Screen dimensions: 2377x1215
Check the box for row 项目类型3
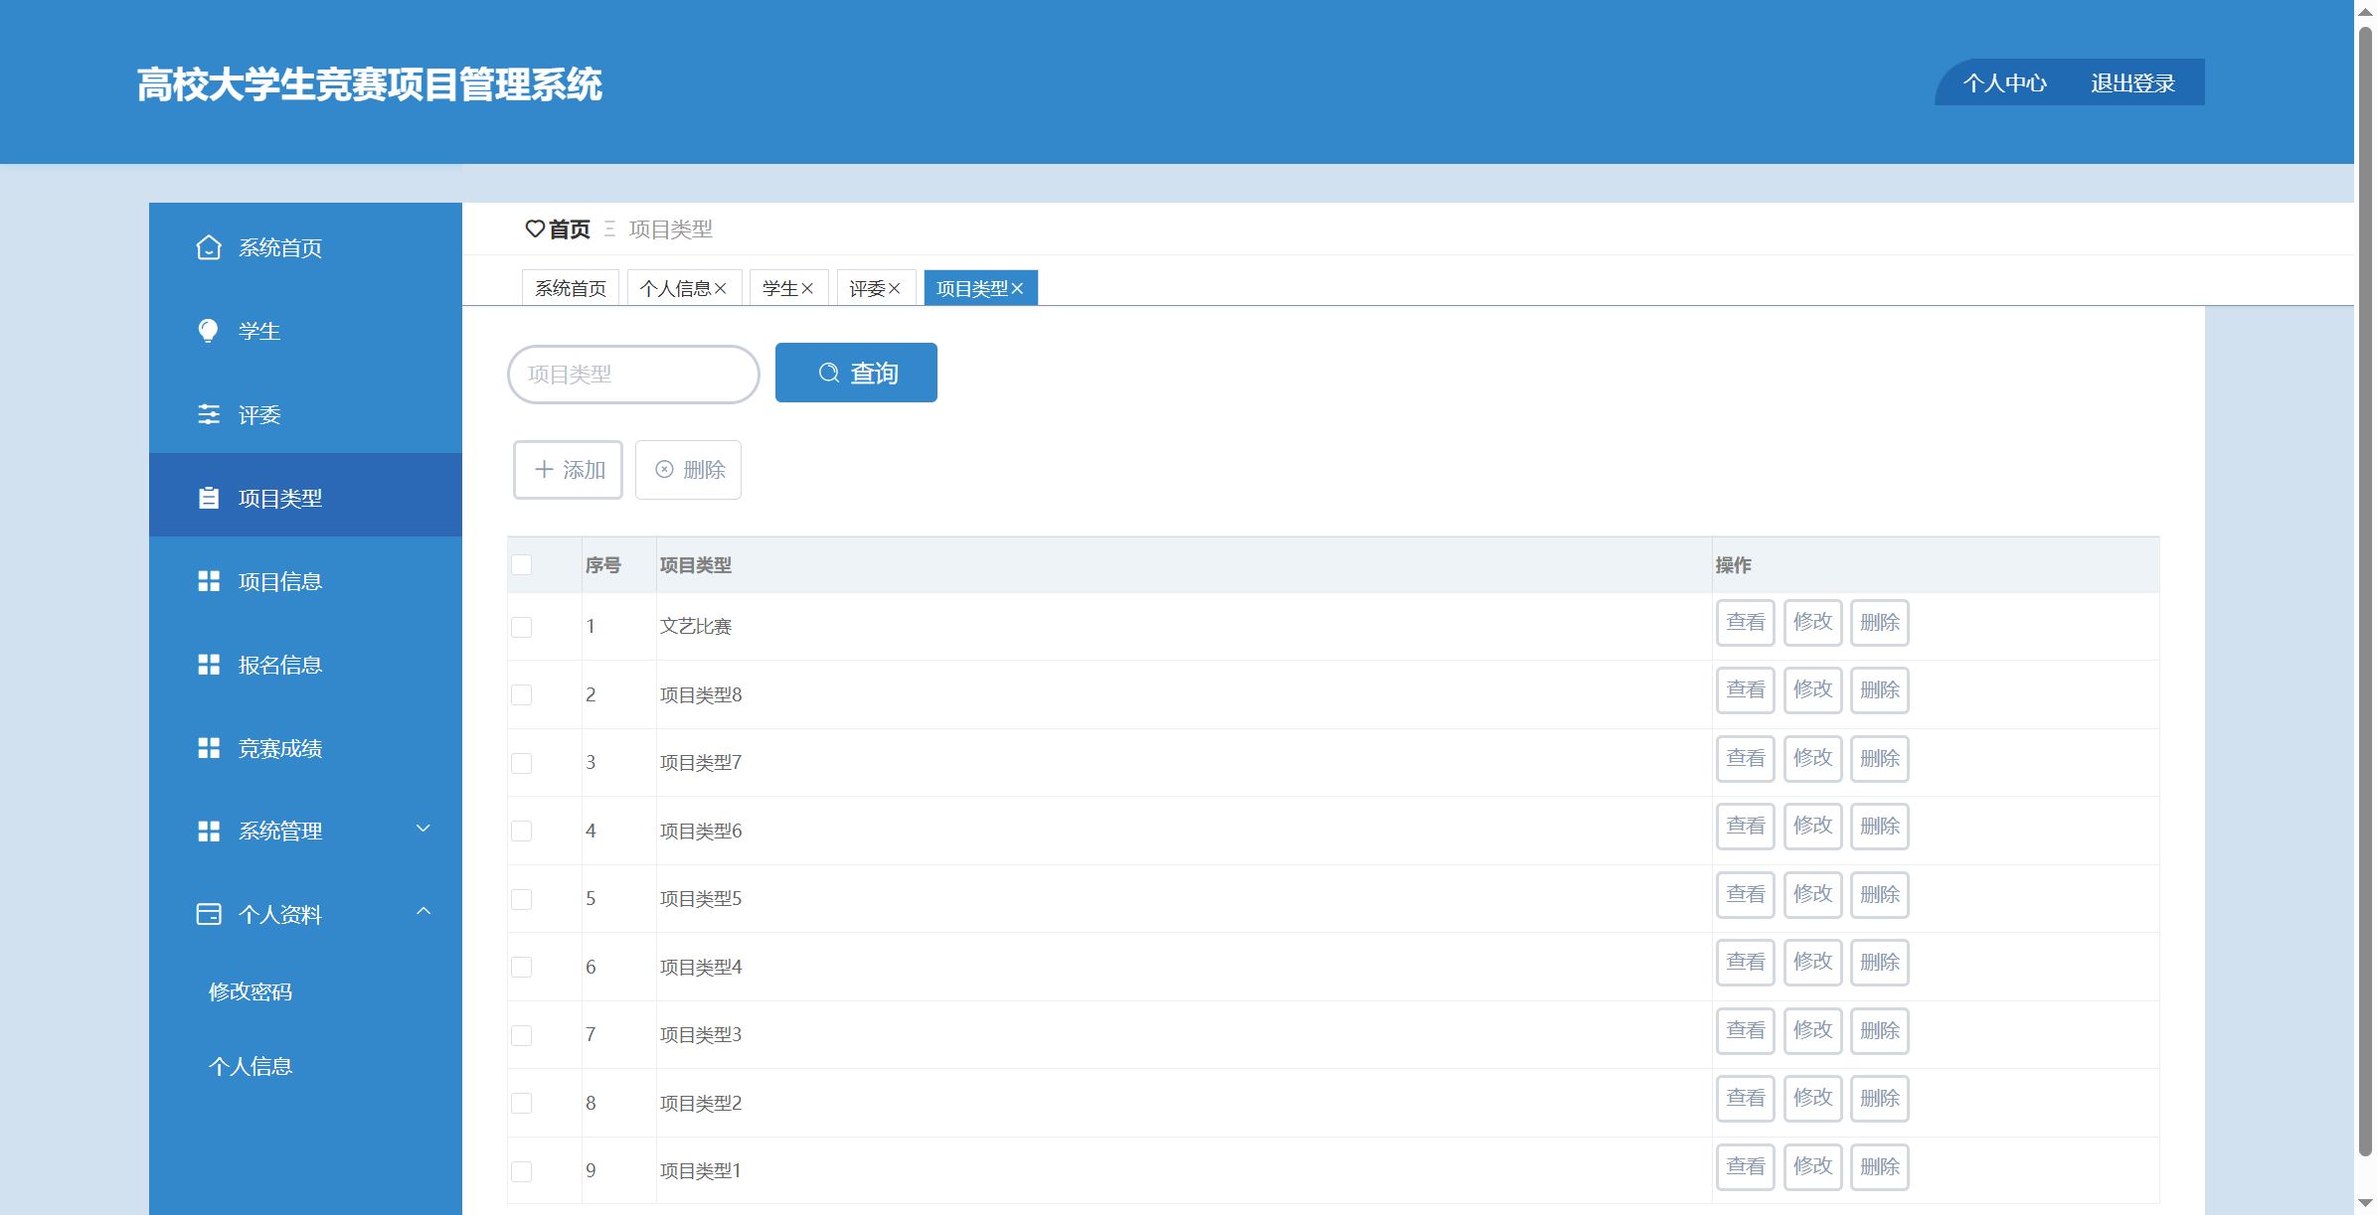tap(521, 1035)
